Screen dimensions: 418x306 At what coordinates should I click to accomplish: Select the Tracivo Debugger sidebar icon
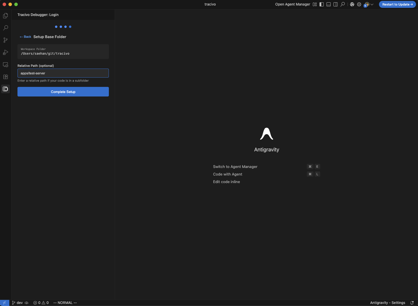6,89
